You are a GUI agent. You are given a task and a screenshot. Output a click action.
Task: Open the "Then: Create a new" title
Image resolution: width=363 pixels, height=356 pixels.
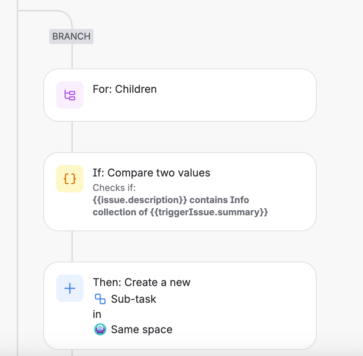coord(141,283)
